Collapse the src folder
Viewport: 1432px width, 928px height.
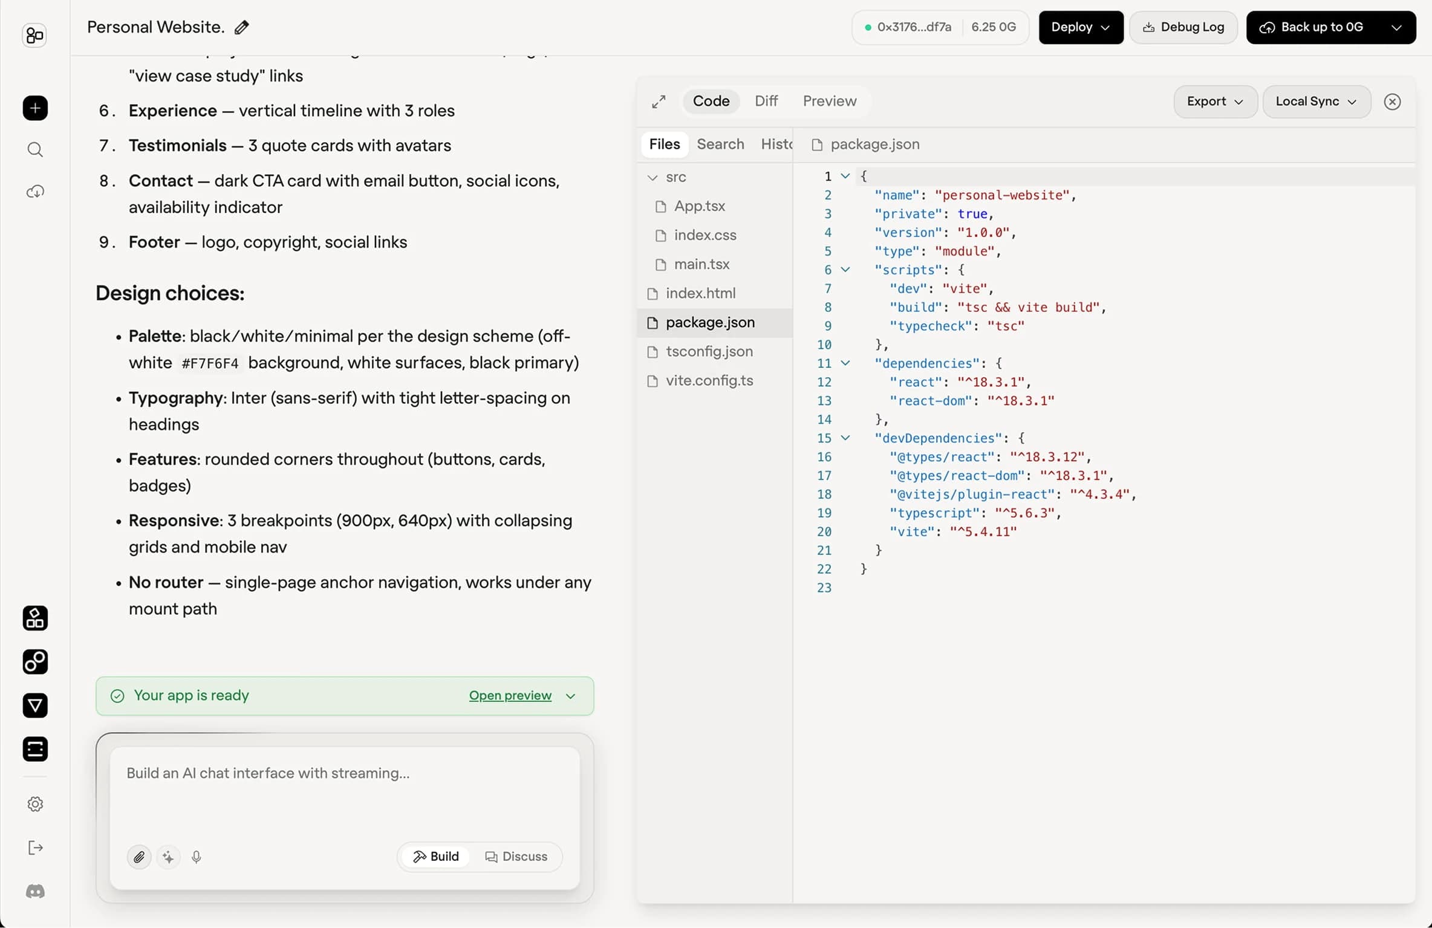tap(653, 177)
